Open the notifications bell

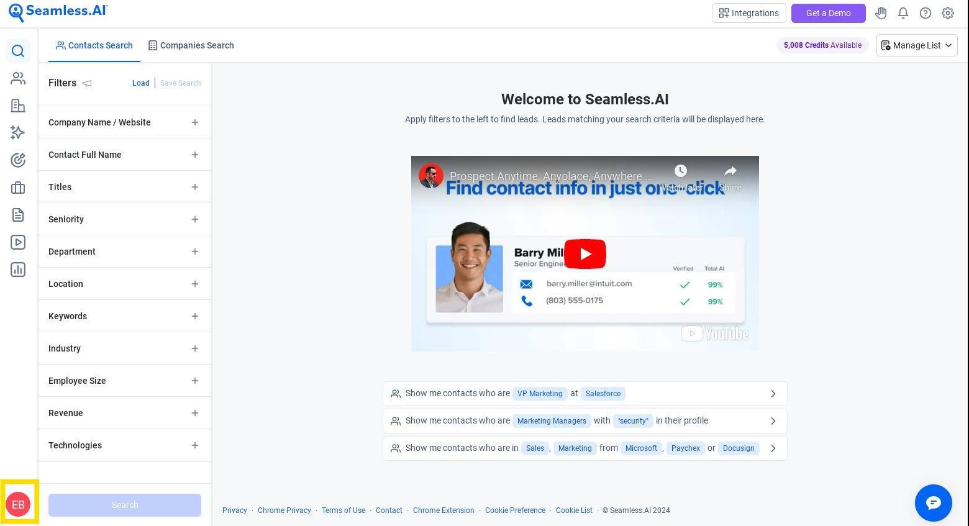(903, 13)
